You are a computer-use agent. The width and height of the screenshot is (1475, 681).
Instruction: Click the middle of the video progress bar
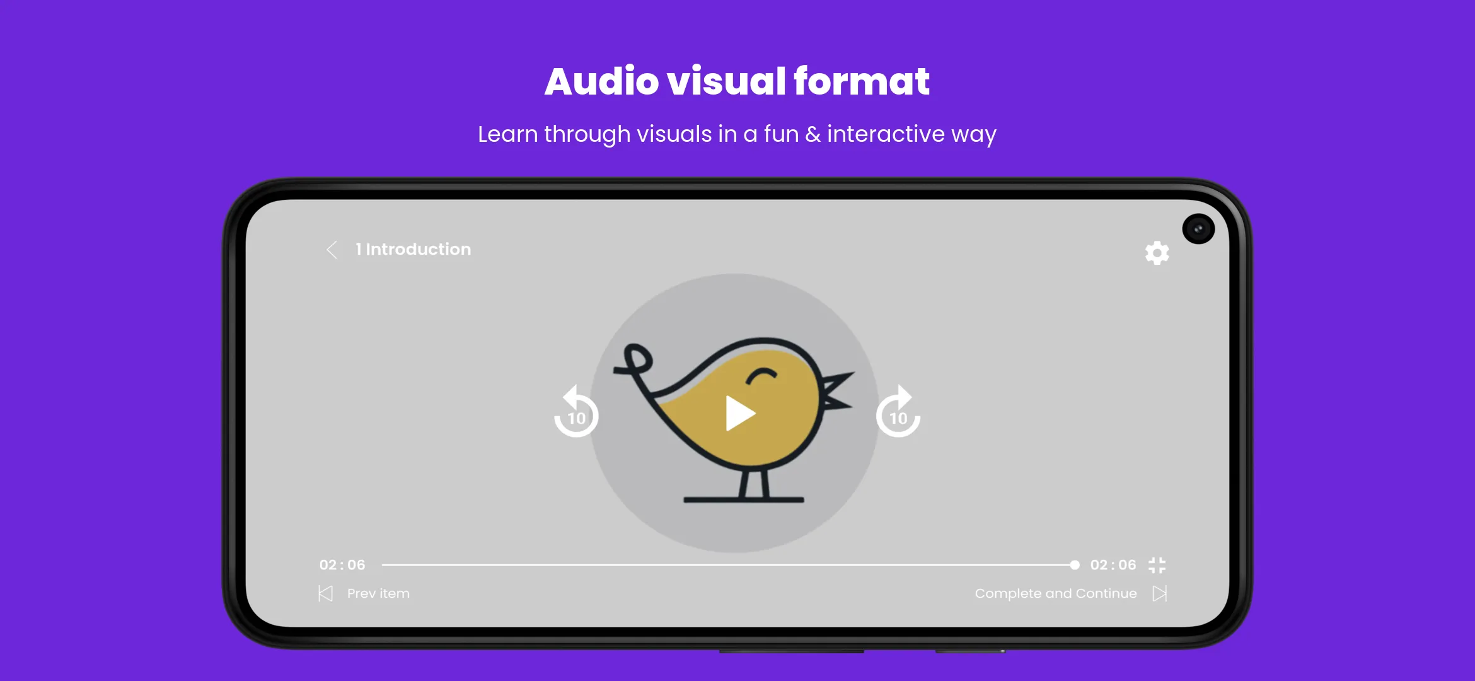(731, 565)
